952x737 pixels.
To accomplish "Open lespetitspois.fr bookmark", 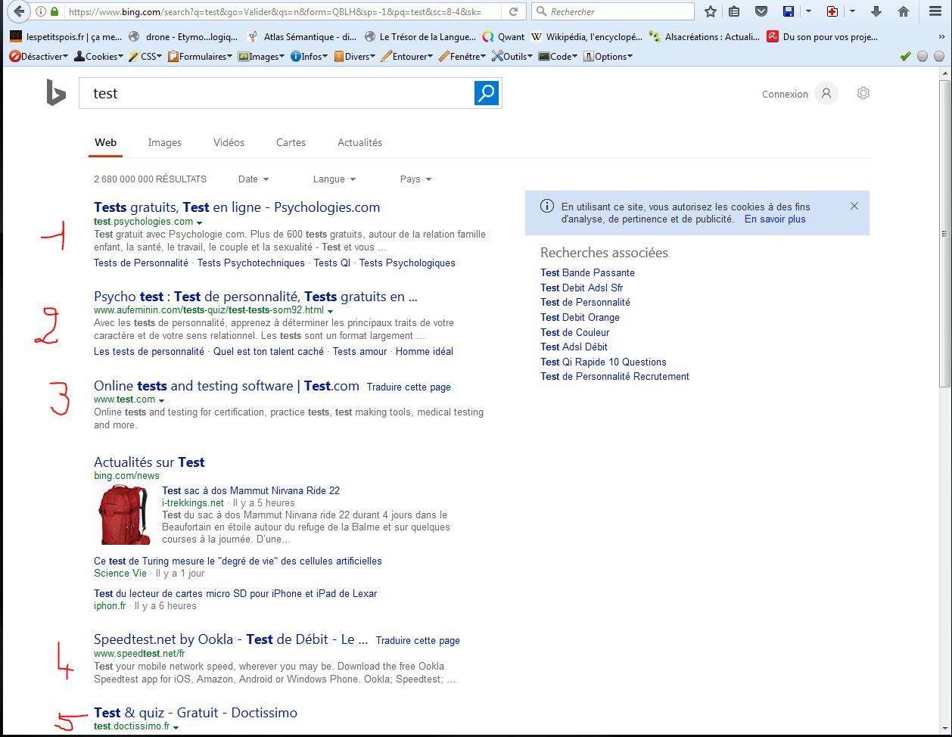I will [x=66, y=36].
